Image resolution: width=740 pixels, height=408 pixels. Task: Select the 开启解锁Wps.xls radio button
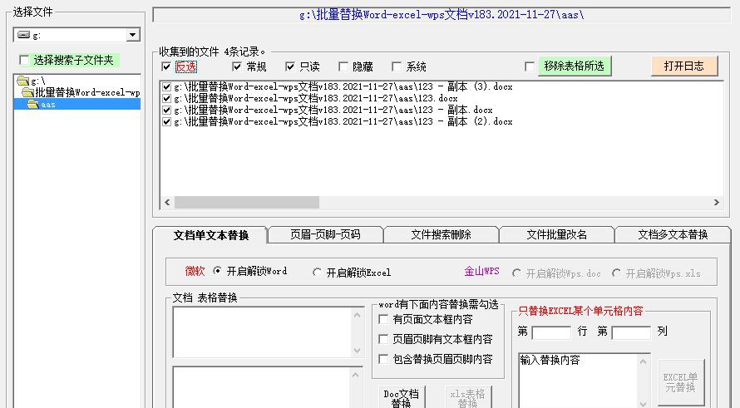click(x=616, y=273)
